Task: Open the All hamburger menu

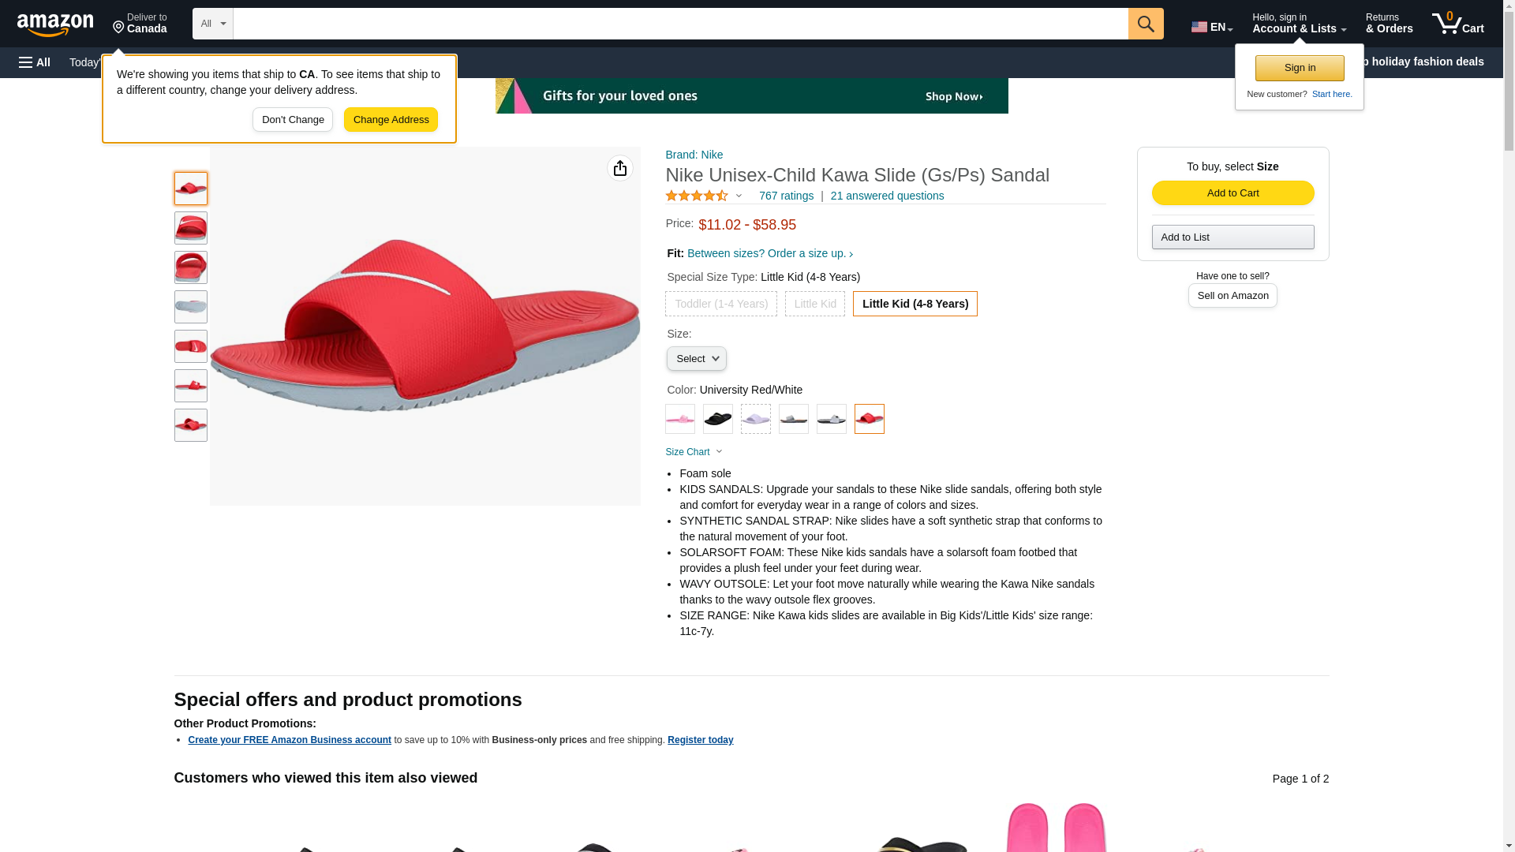Action: coord(35,62)
